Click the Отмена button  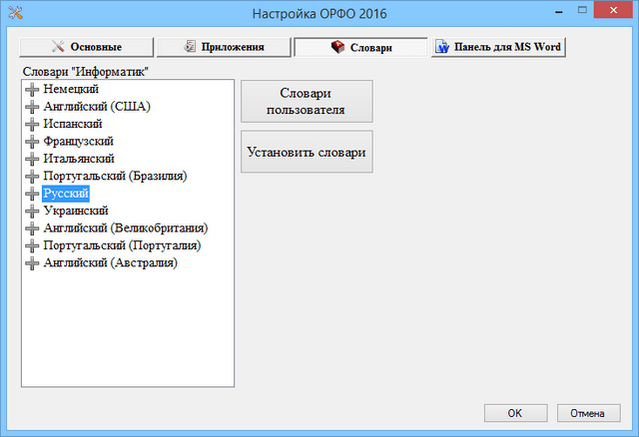588,412
